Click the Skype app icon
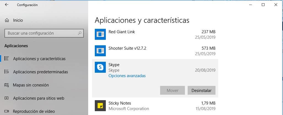 pos(100,67)
